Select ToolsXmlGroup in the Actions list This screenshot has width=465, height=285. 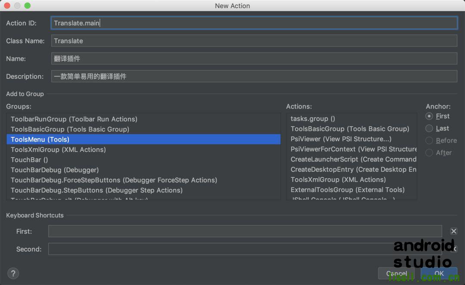point(351,180)
